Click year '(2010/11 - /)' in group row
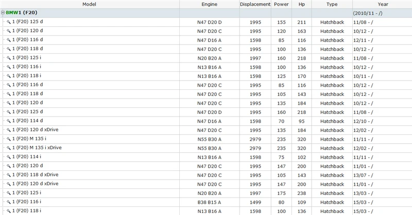This screenshot has height=215, width=412. tap(368, 13)
